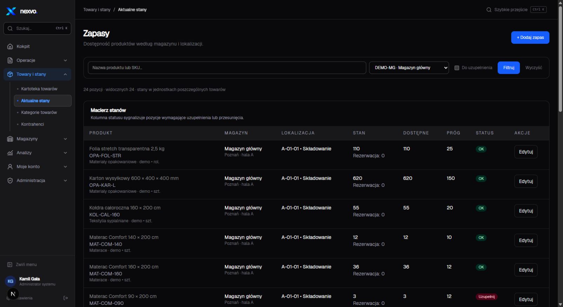This screenshot has height=307, width=563.
Task: Click the OPA-FOL-STR SKU text
Action: pyautogui.click(x=105, y=156)
